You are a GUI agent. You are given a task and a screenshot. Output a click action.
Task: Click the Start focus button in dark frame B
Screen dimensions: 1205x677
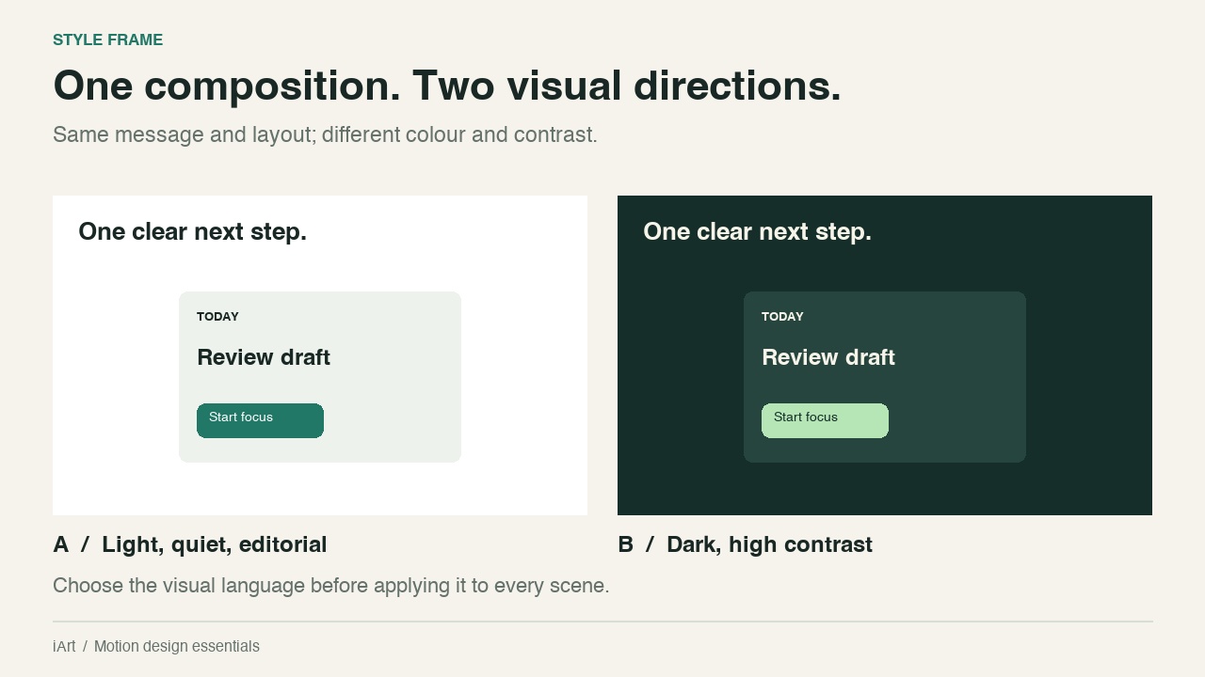tap(825, 420)
